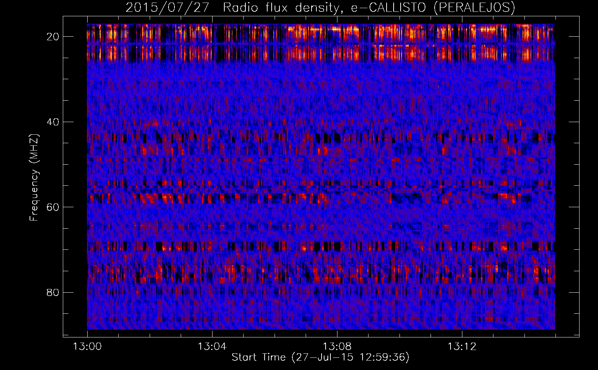The width and height of the screenshot is (598, 370).
Task: Click the 80 frequency tick label
Action: click(53, 293)
